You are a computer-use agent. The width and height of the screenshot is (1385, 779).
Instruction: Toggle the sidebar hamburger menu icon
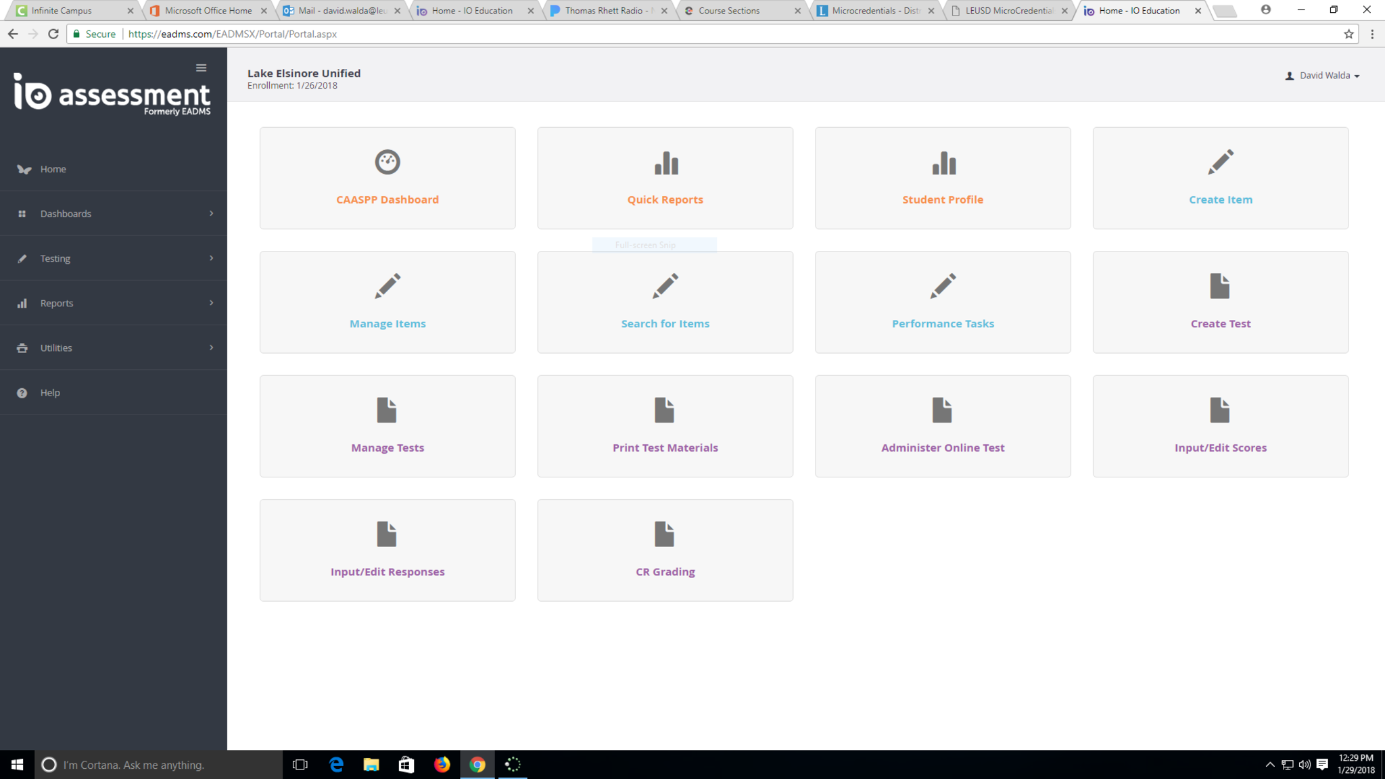pos(201,68)
